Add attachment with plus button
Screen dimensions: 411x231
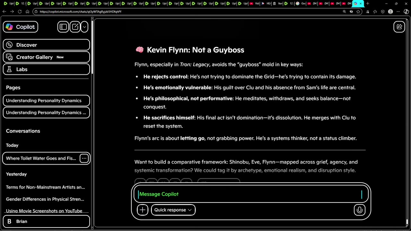coord(143,210)
